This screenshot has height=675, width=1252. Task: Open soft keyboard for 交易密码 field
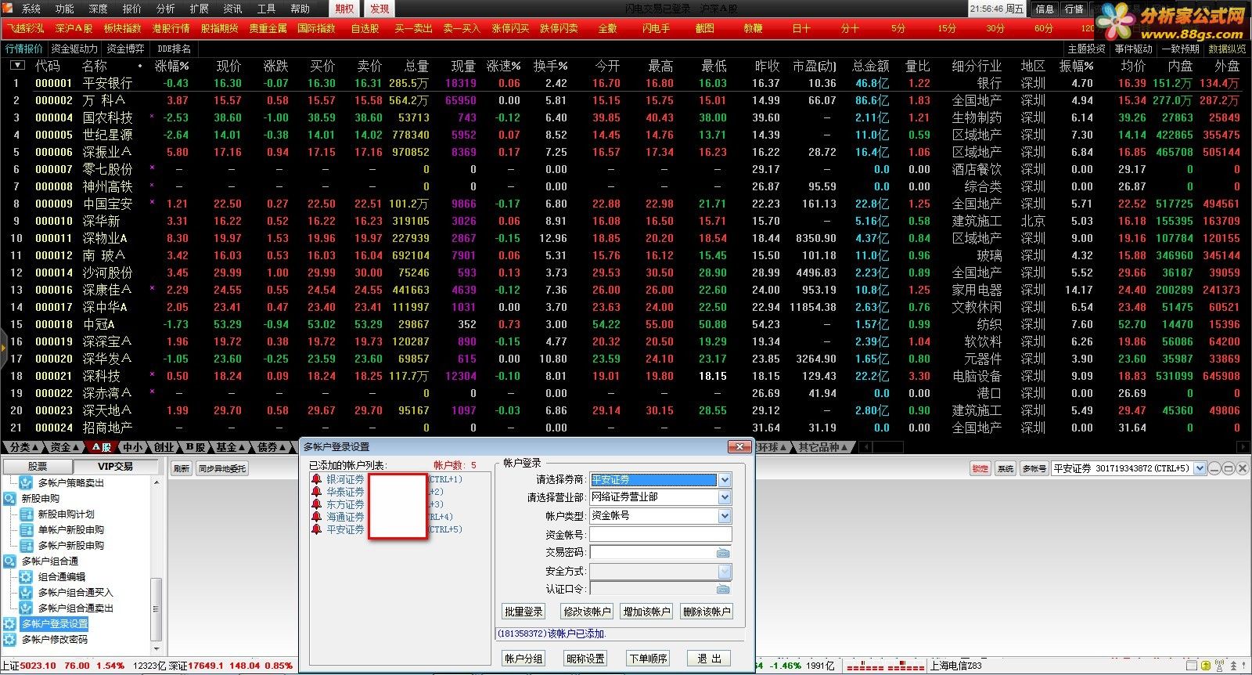coord(723,553)
